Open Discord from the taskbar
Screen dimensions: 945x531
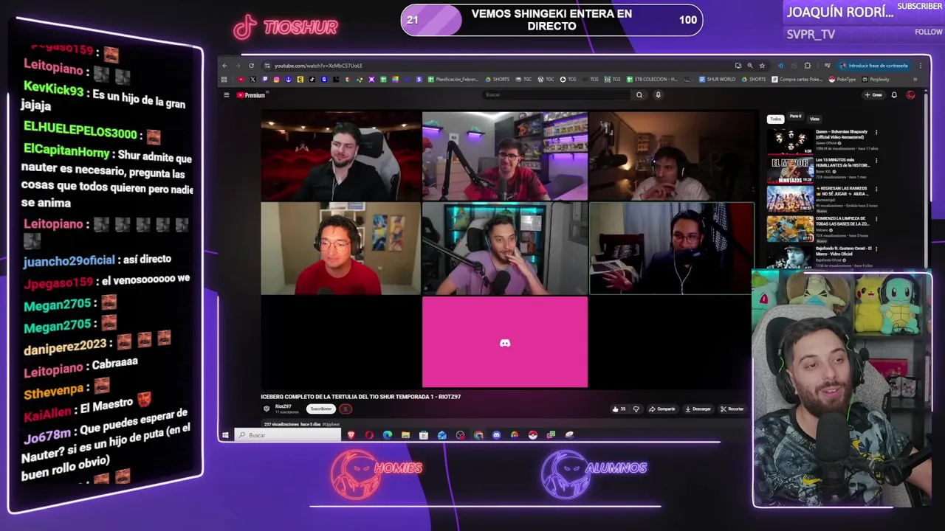(496, 435)
